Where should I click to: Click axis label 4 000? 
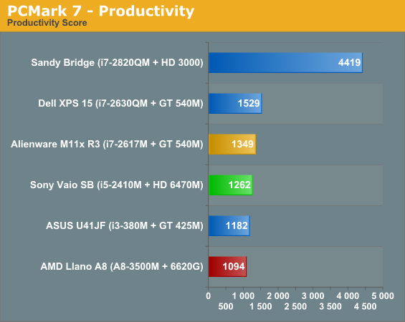coord(348,296)
